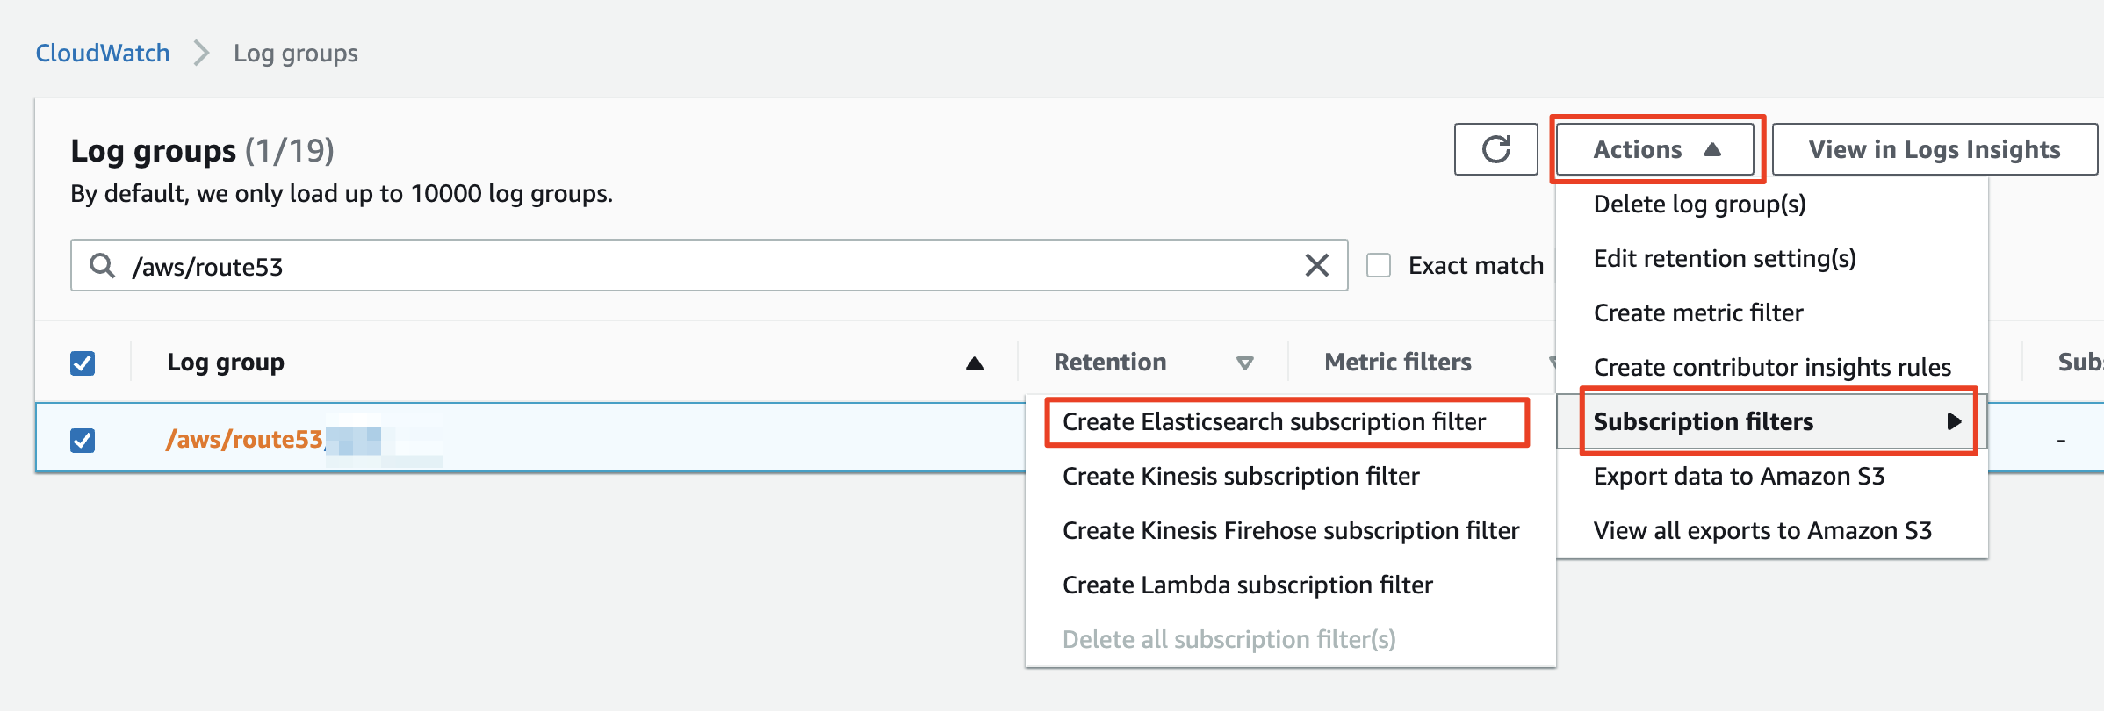Screen dimensions: 2104x711
Task: Choose Edit retention setting(s)
Action: (1725, 258)
